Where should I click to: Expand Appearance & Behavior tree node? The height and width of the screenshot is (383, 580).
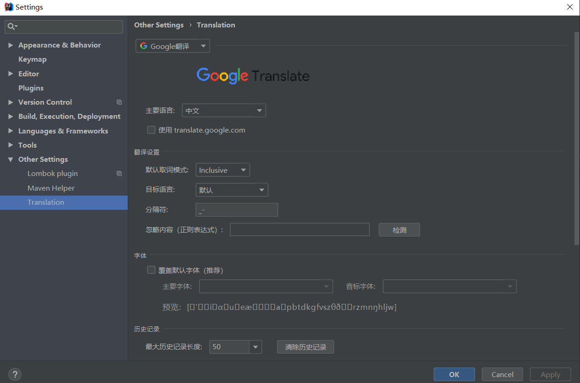[11, 45]
